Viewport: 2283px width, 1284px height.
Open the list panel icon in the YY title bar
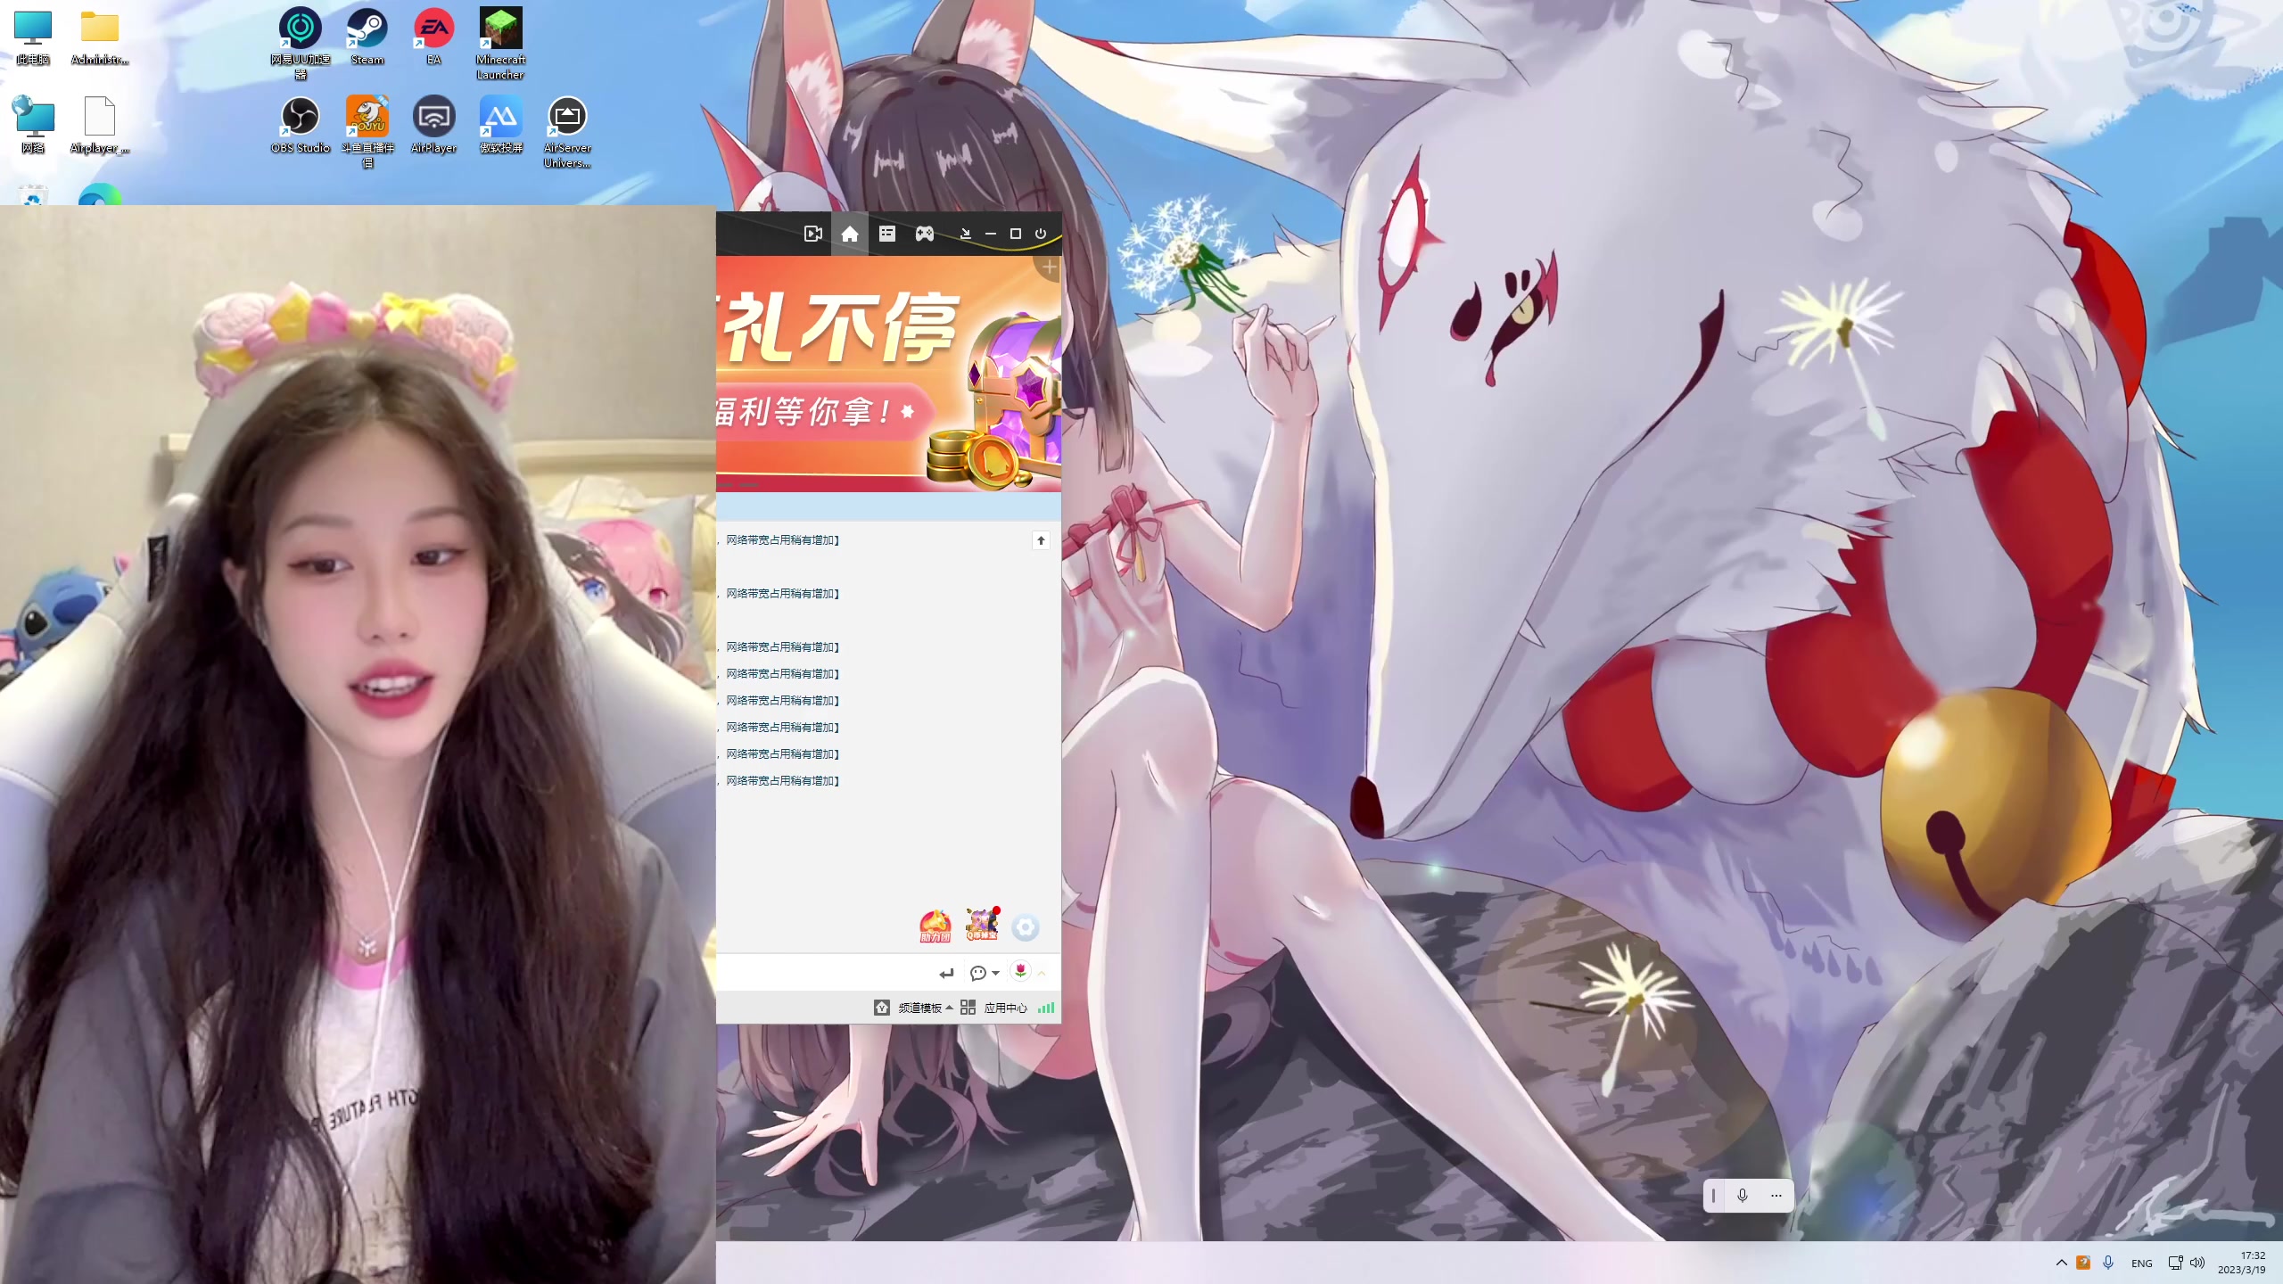[x=887, y=234]
